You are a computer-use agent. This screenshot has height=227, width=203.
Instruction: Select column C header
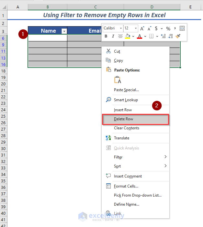pos(96,7)
